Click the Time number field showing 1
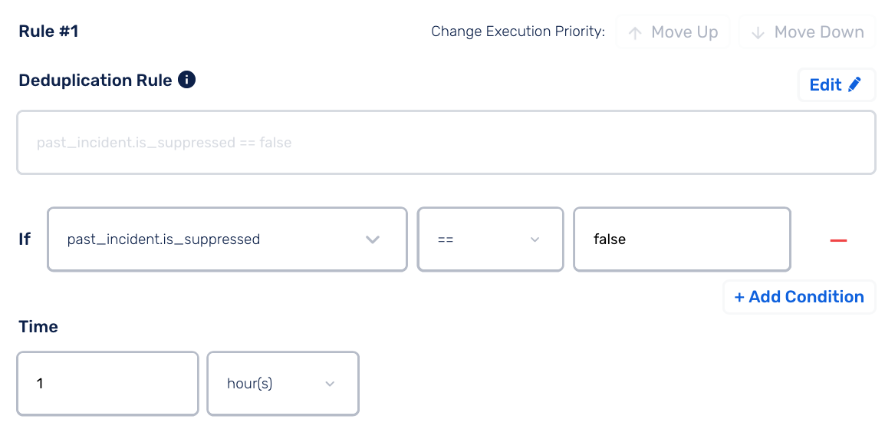Screen dimensions: 885x439 click(107, 384)
